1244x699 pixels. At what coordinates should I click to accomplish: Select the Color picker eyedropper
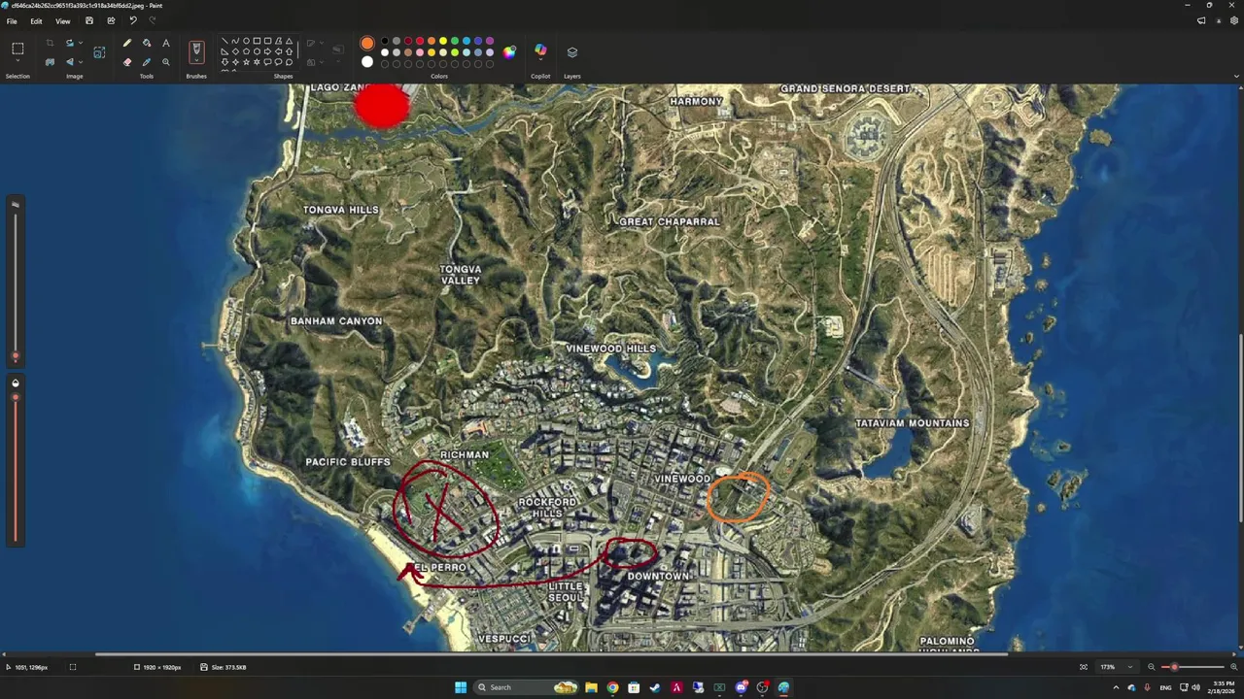pos(147,62)
